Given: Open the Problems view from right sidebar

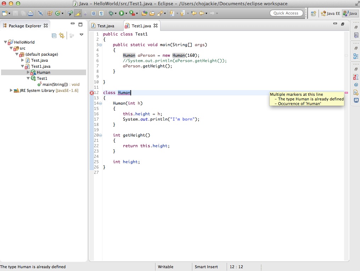Looking at the screenshot, I should point(356,77).
